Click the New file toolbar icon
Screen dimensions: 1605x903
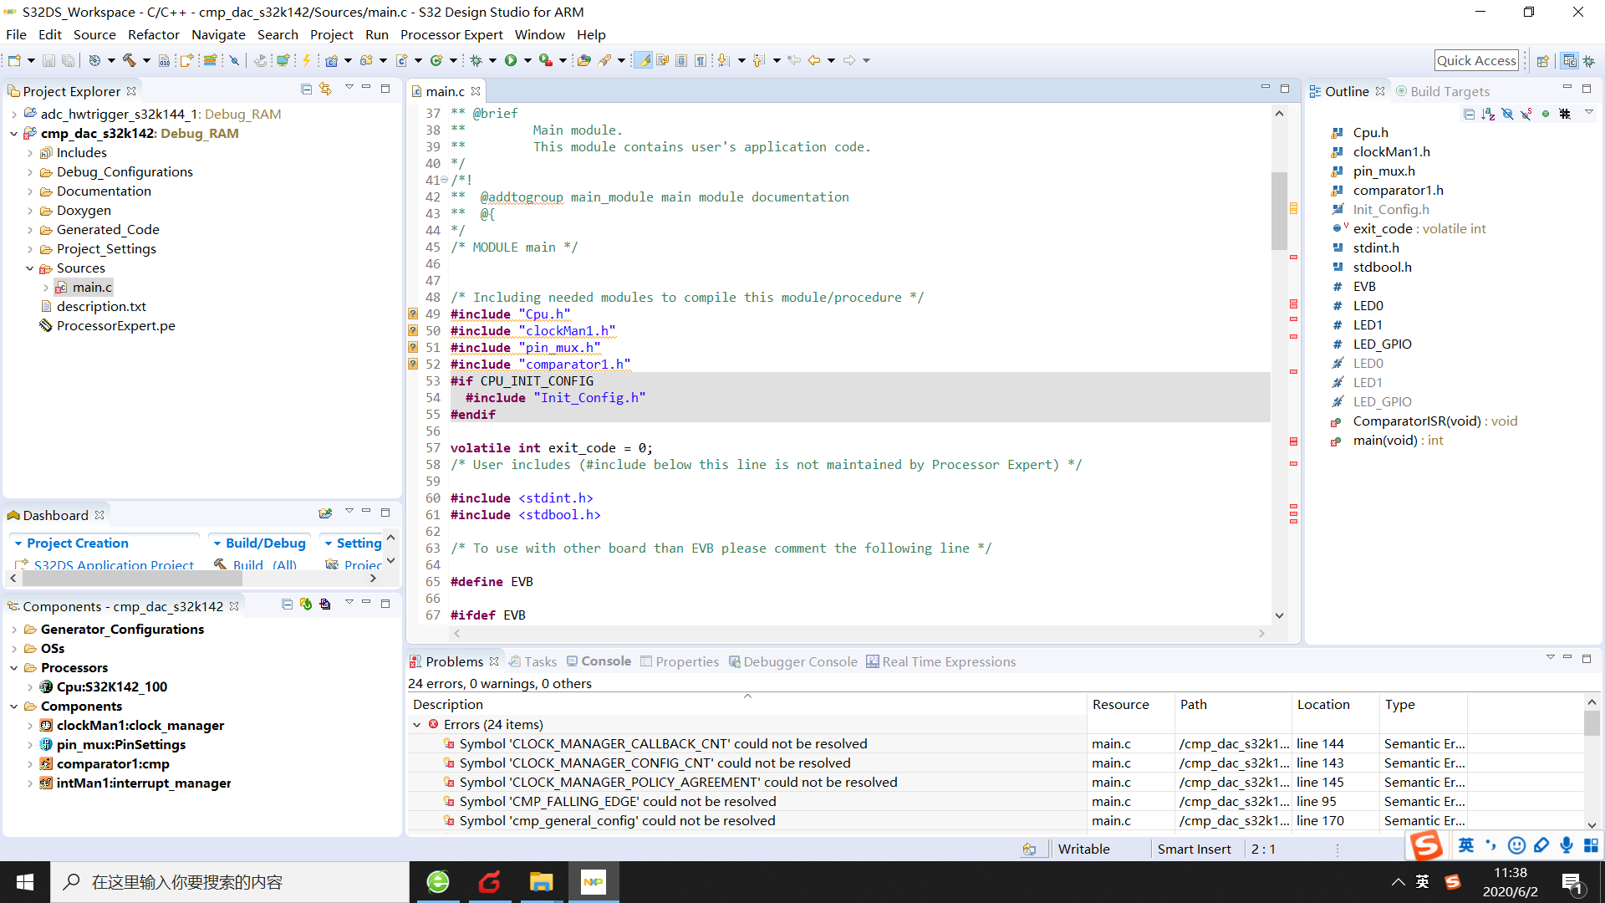tap(14, 60)
